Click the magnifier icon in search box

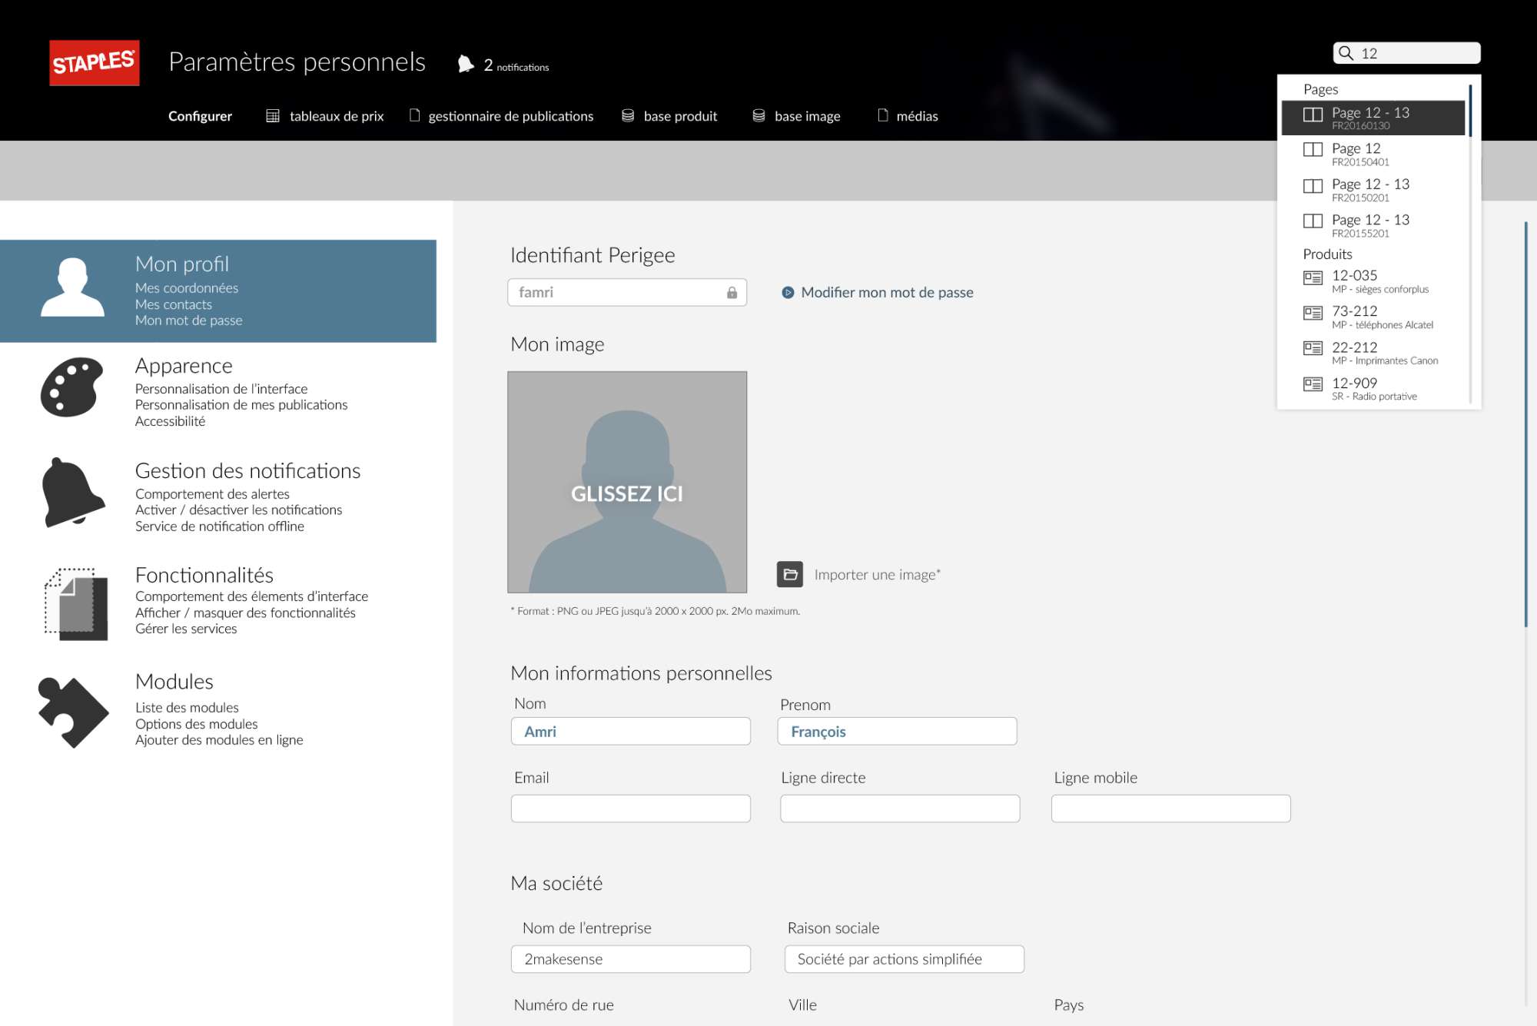[x=1346, y=53]
